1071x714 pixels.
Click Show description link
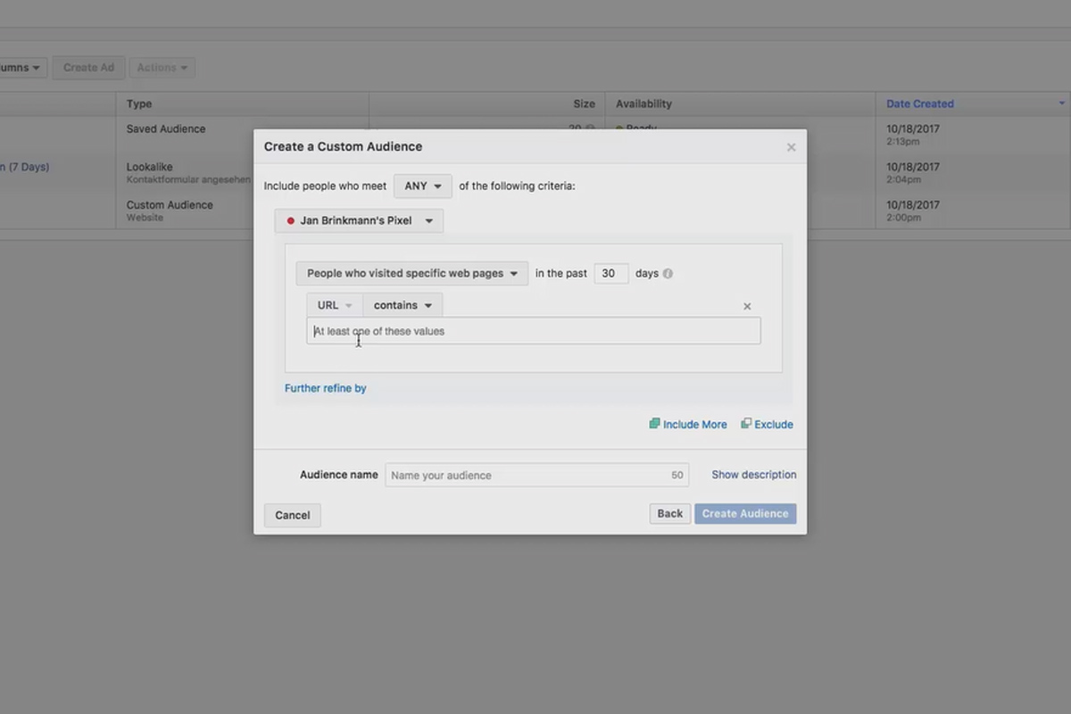(754, 475)
